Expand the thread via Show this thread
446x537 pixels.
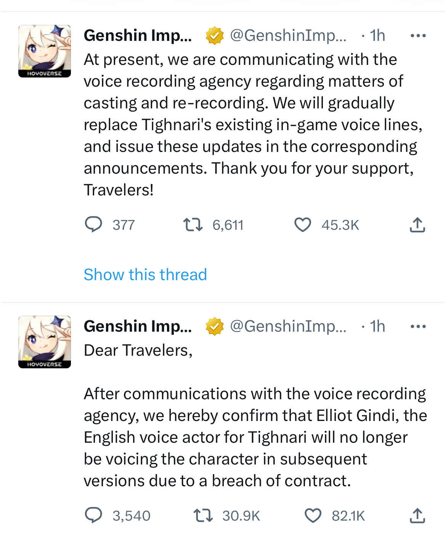click(x=145, y=274)
